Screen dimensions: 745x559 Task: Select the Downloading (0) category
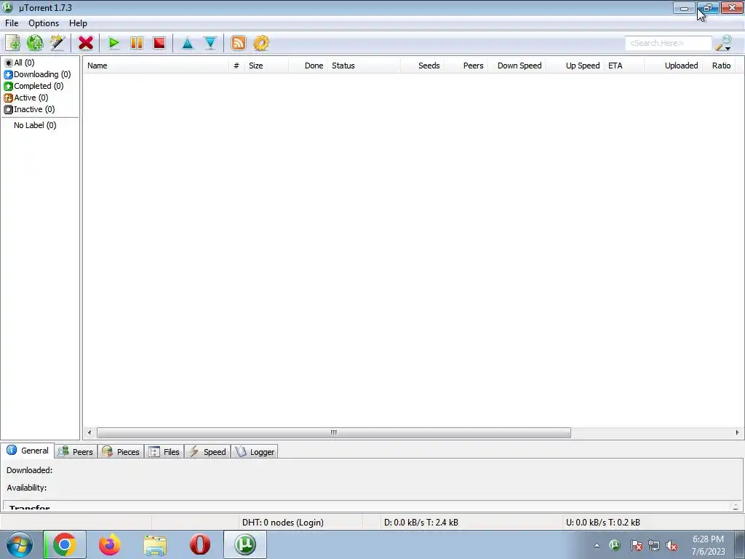(x=38, y=74)
